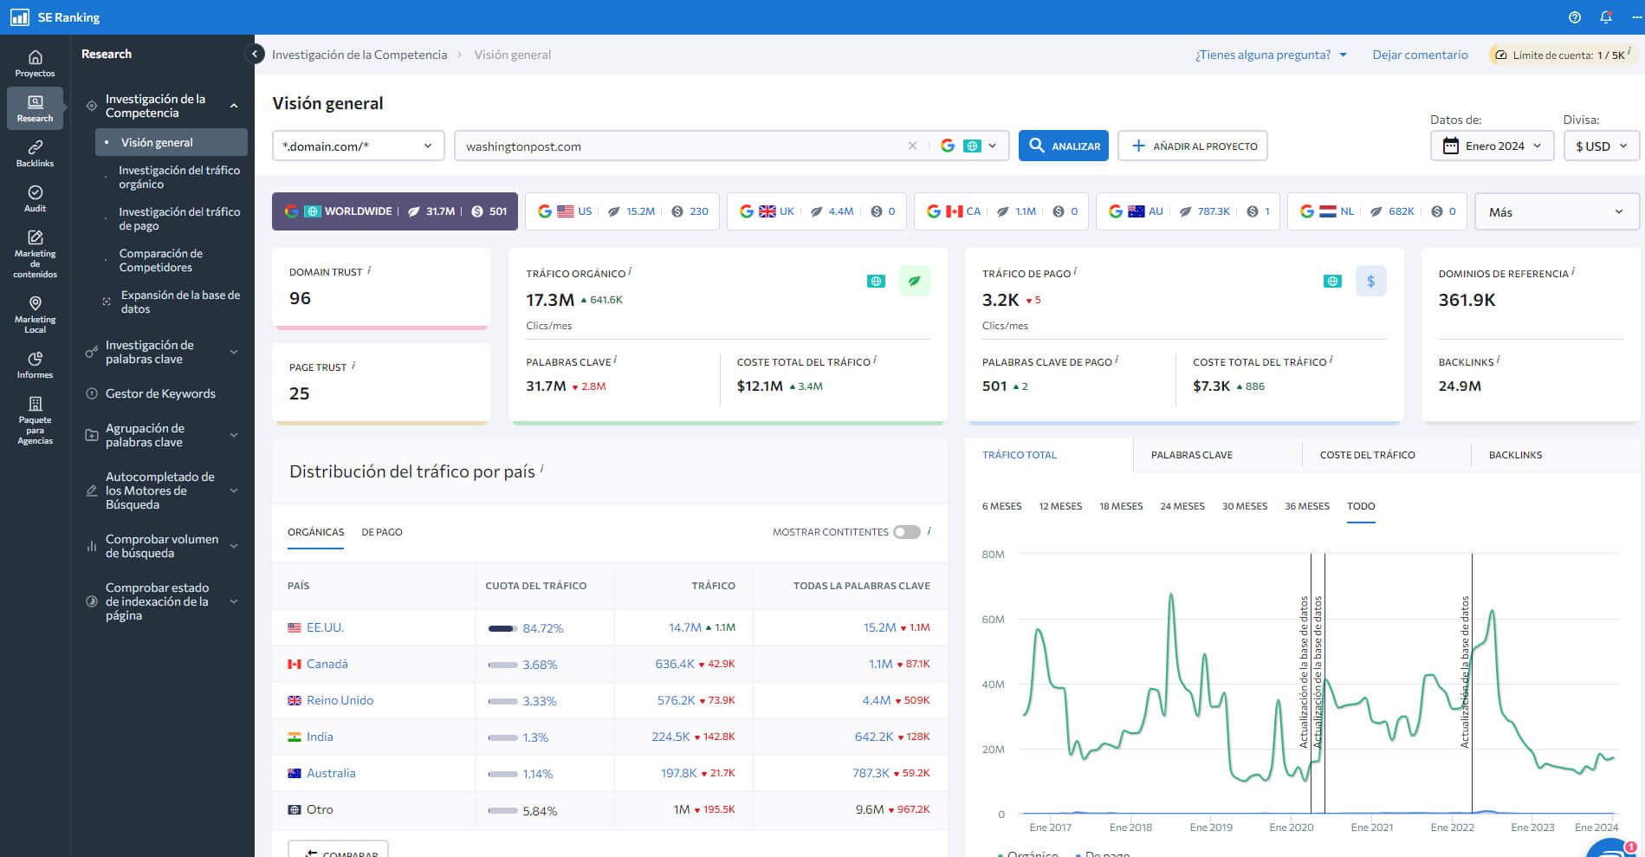Select the 36 Meses time range
The height and width of the screenshot is (857, 1645).
[x=1306, y=506]
